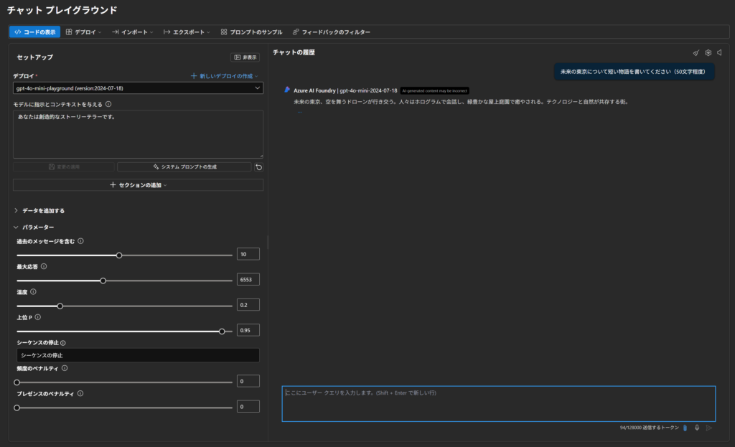
Task: Click the clear chat broom icon
Action: click(x=696, y=52)
